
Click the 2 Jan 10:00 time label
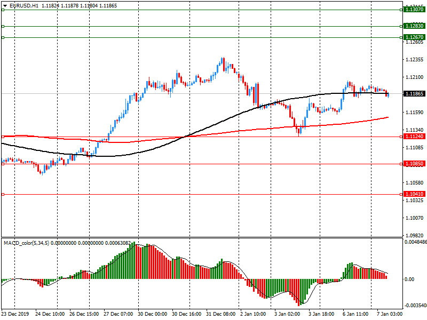[253, 314]
